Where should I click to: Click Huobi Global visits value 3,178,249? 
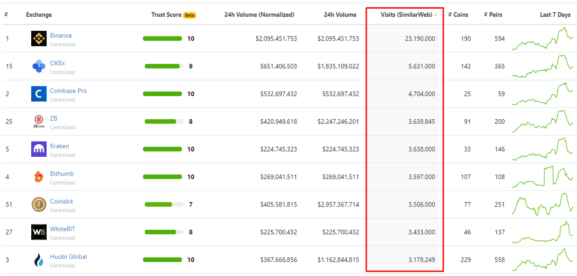click(x=422, y=260)
